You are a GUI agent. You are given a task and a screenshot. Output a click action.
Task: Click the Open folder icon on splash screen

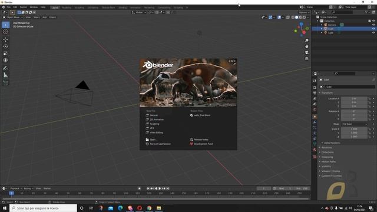pyautogui.click(x=147, y=140)
